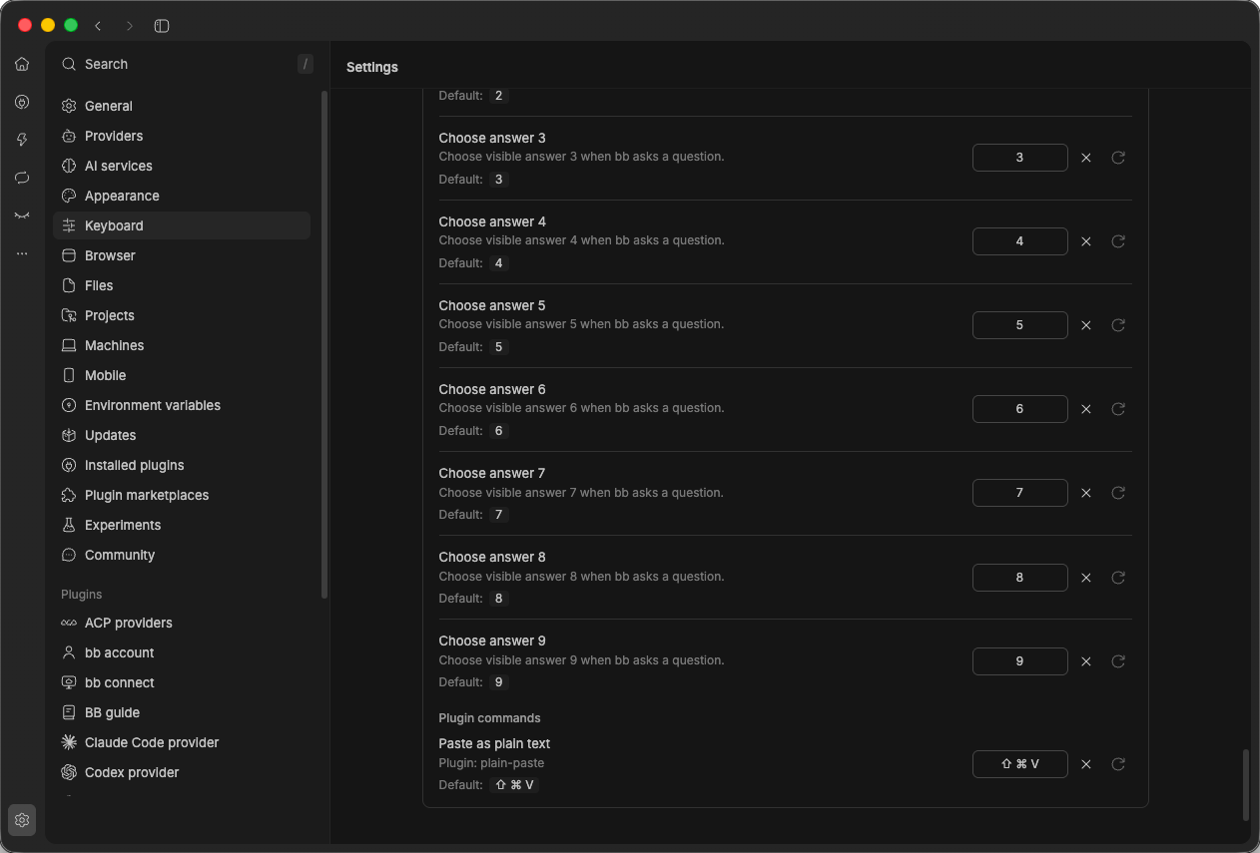Open bb connect plugin
The width and height of the screenshot is (1260, 853).
click(182, 682)
